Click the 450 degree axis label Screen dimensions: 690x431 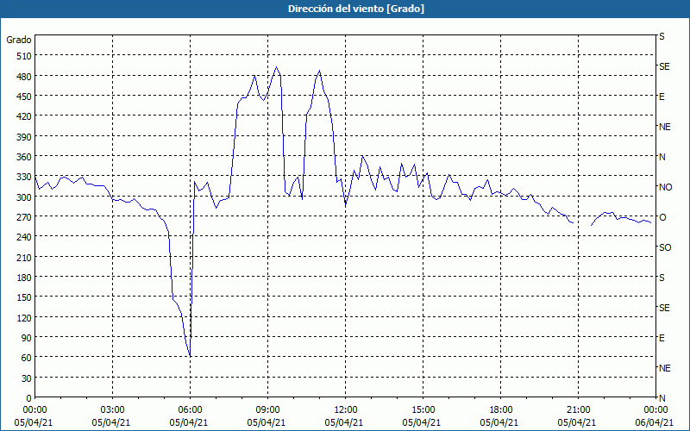pos(25,97)
